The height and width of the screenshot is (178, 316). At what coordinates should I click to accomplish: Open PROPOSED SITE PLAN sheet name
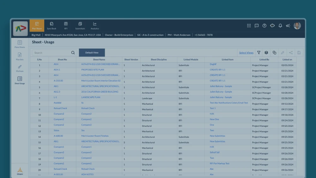coord(93,70)
